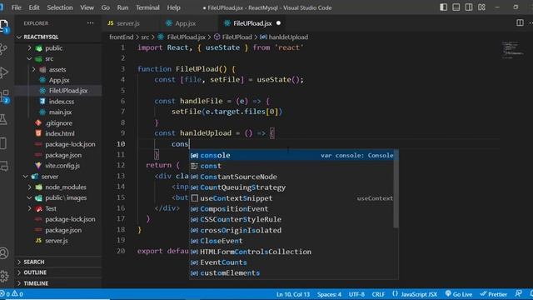Click the UTF-8 encoding selector
533x300 pixels.
pos(356,294)
